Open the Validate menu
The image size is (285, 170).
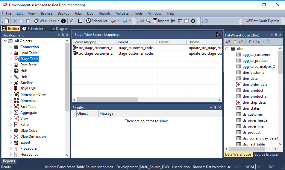122,13
